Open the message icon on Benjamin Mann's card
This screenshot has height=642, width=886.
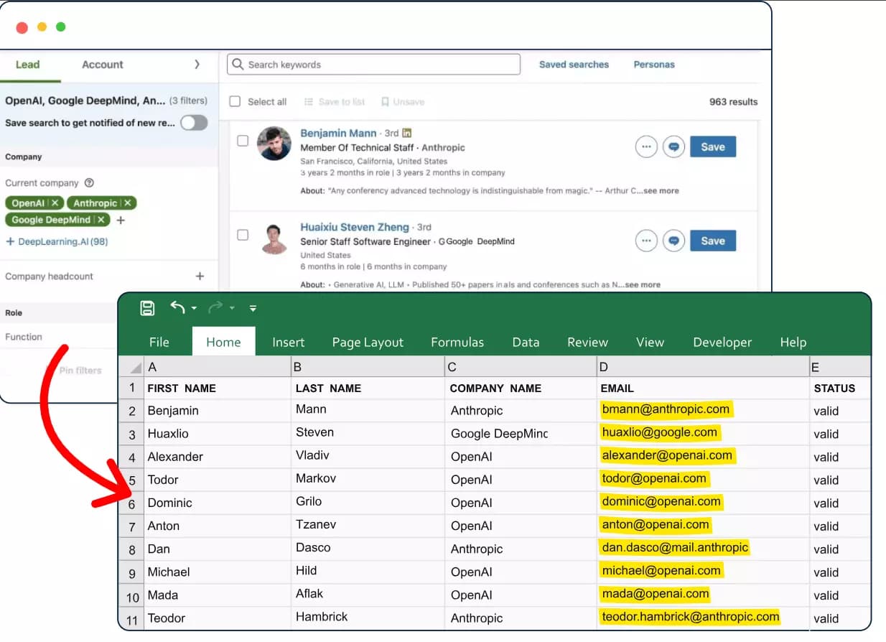click(x=673, y=146)
